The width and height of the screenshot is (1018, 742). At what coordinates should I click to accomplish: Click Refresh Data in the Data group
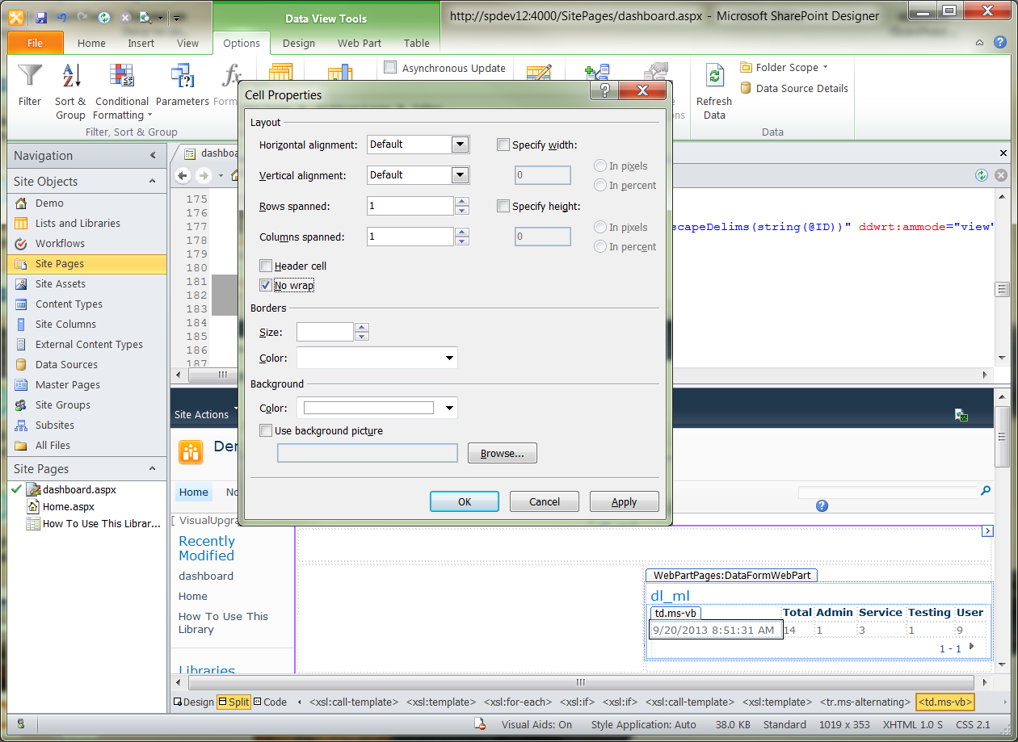[x=714, y=92]
